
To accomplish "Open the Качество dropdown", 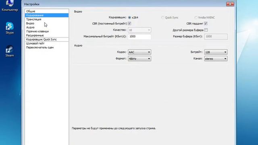I will coord(139,30).
